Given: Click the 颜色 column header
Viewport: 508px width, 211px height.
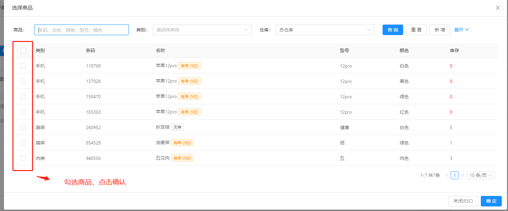Looking at the screenshot, I should tap(404, 50).
